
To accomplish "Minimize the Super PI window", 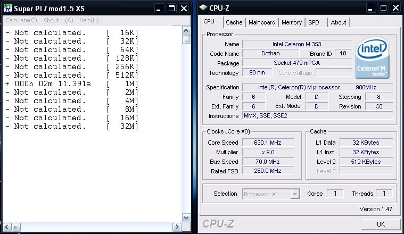I will tap(158, 9).
